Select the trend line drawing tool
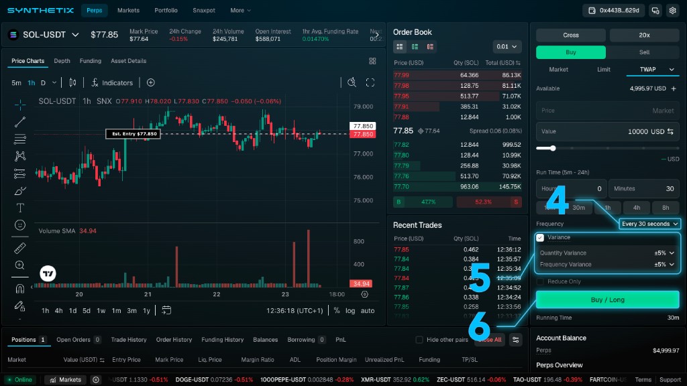 pyautogui.click(x=19, y=122)
